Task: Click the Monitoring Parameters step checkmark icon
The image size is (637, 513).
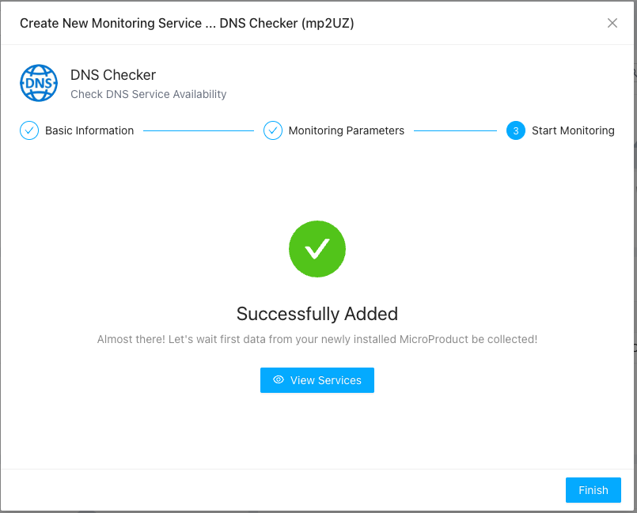Action: click(273, 130)
